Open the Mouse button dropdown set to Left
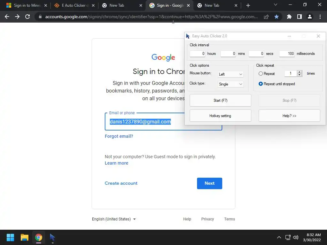Viewport: 327px width, 245px height. [x=231, y=74]
